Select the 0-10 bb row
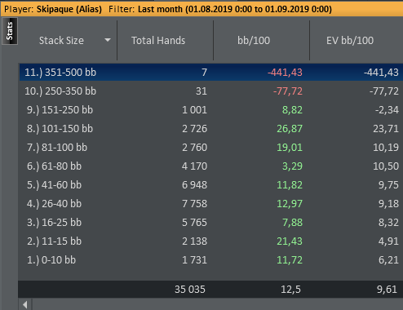The width and height of the screenshot is (403, 310). [x=211, y=260]
